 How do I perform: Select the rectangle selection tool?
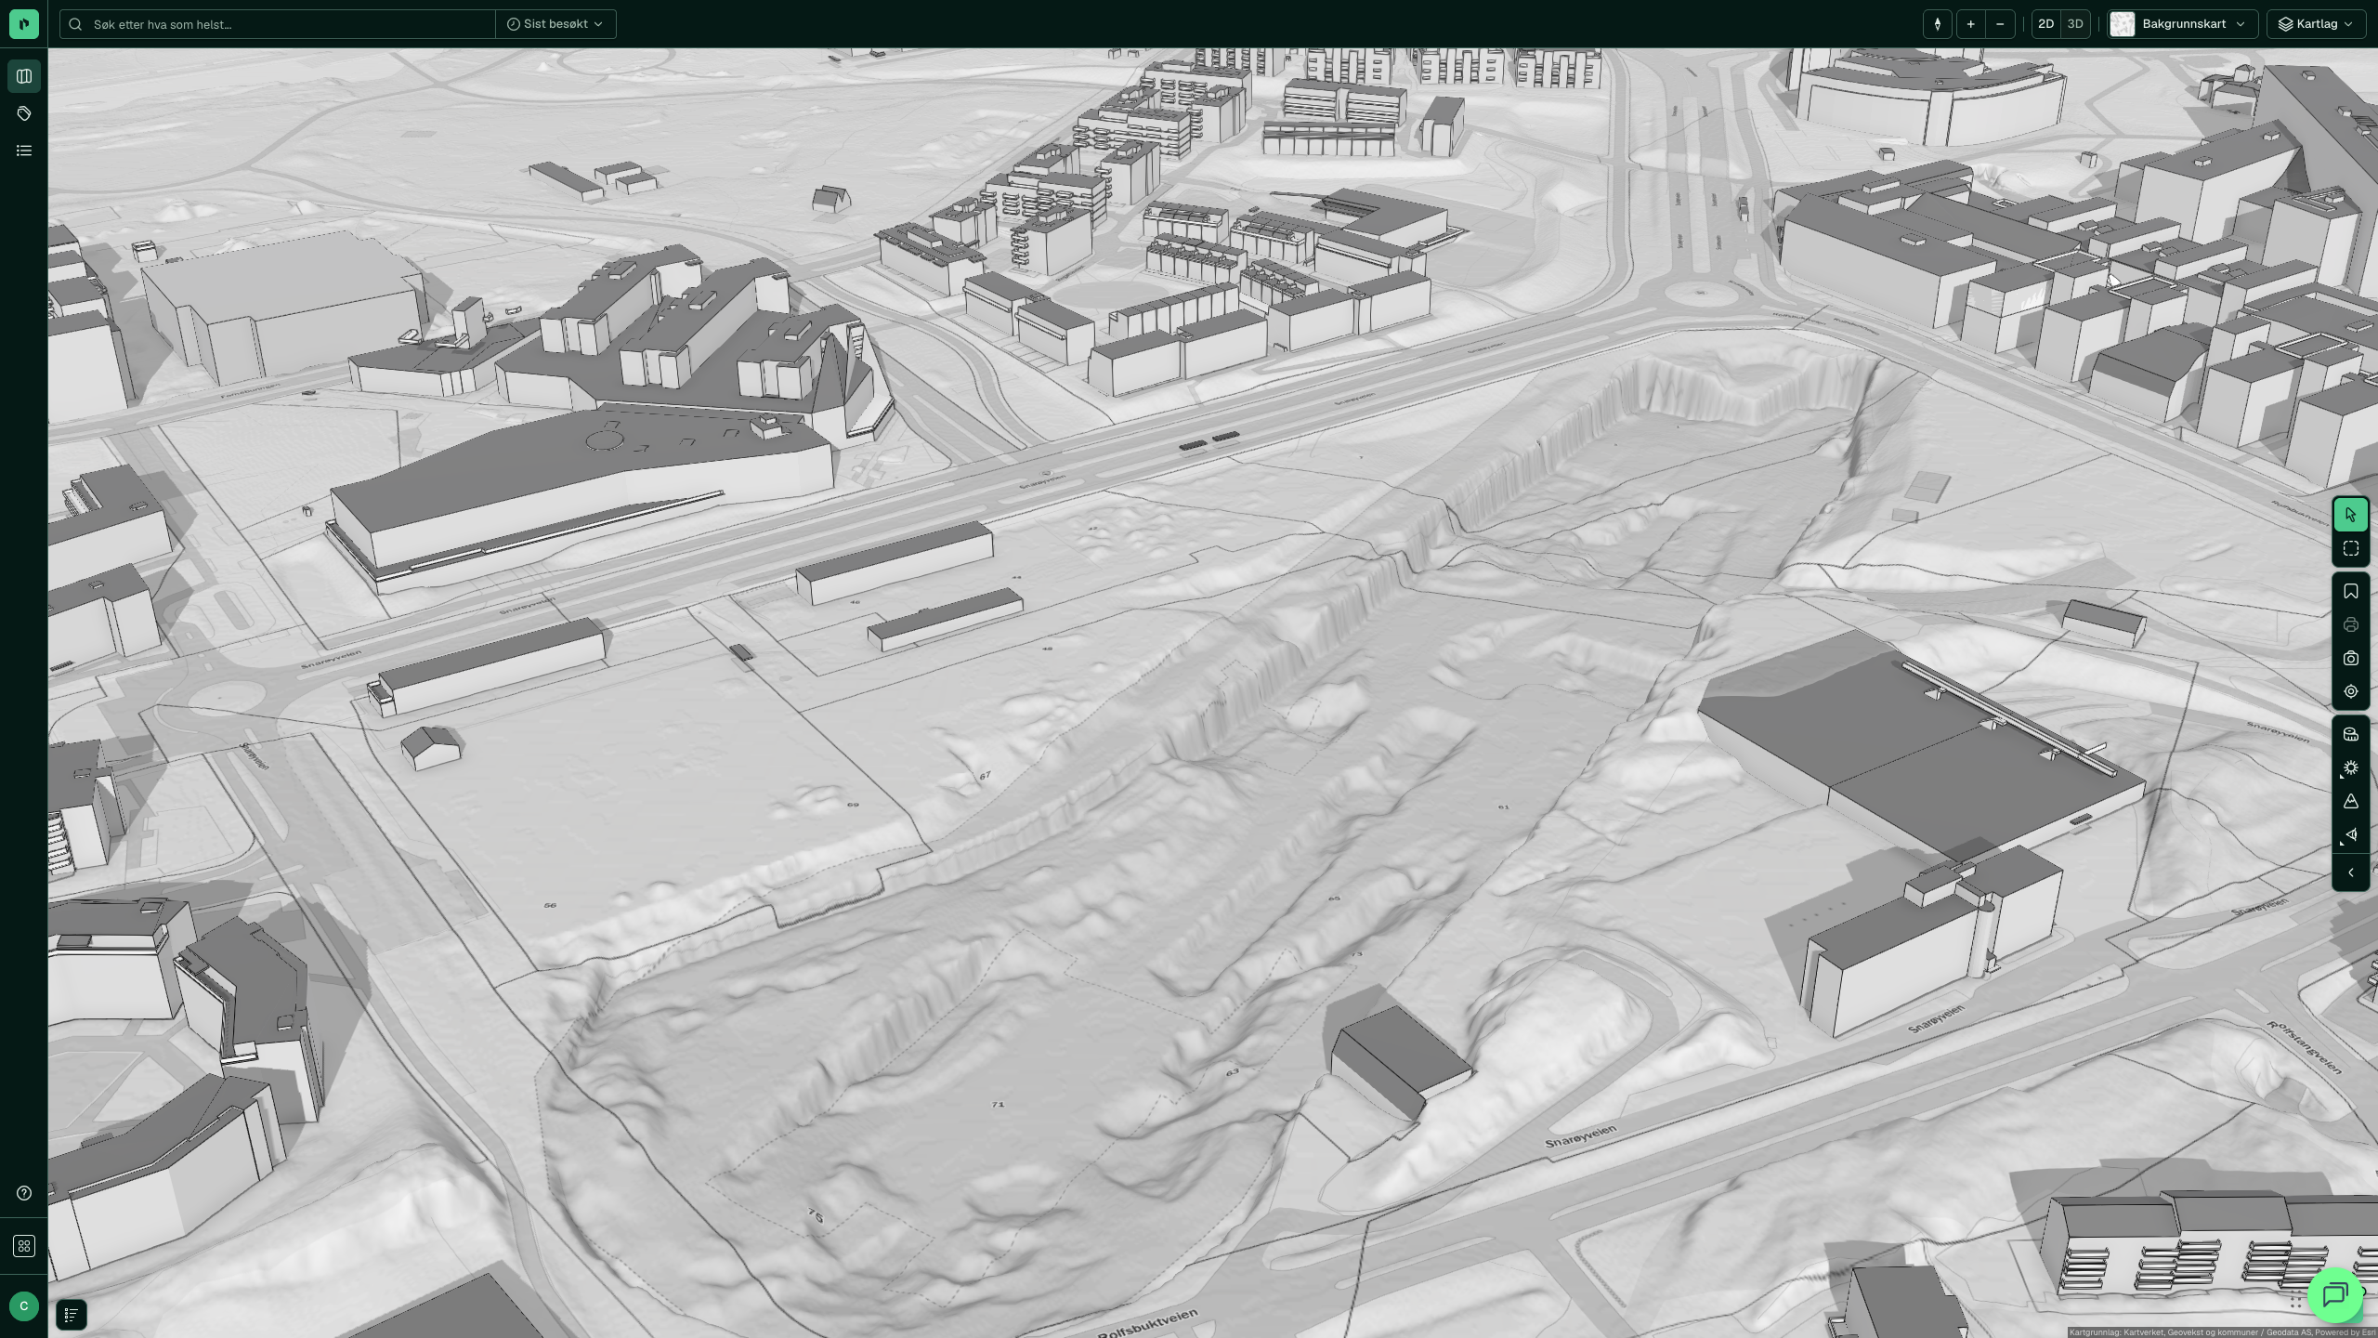(2351, 549)
